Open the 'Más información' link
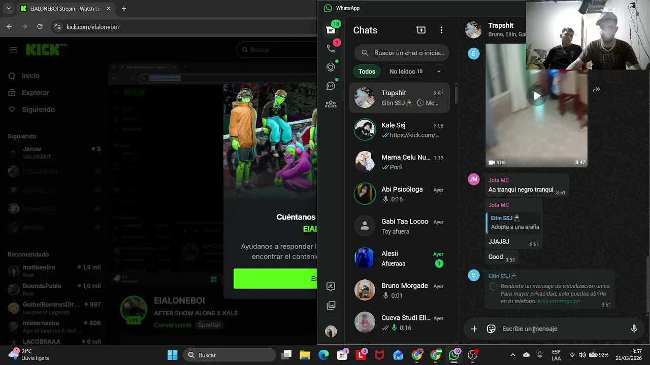The height and width of the screenshot is (365, 650). [x=559, y=301]
